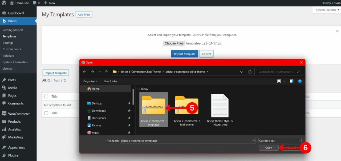Go back using the dialog's back arrow
The image size is (341, 161).
(x=84, y=72)
